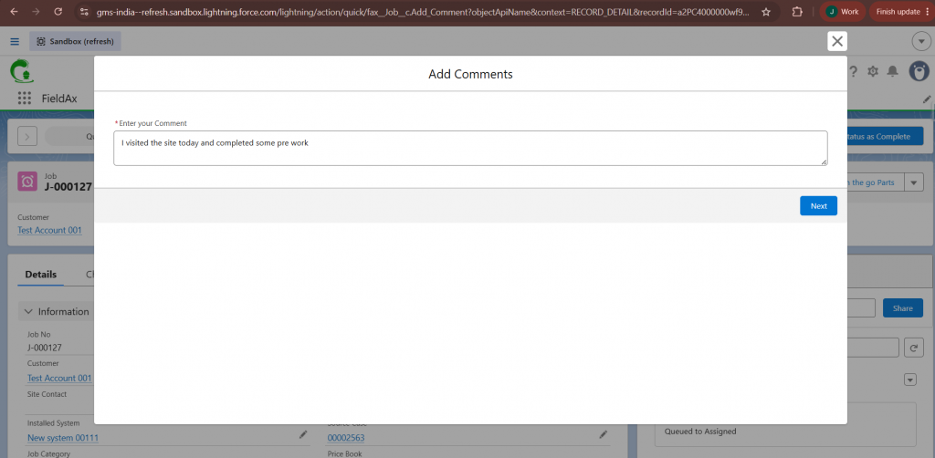Open the New system 00111 link

(63, 438)
